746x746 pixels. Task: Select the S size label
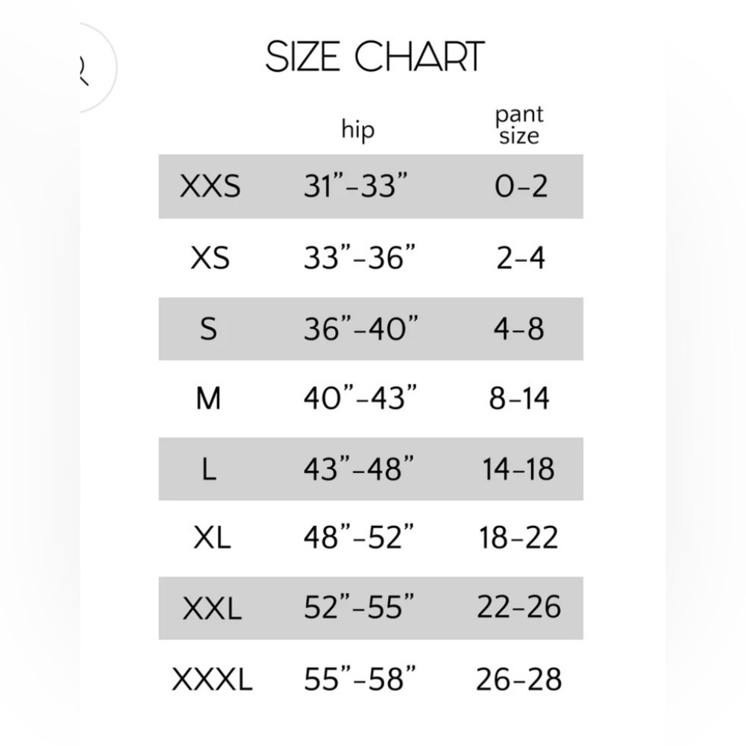coord(210,329)
